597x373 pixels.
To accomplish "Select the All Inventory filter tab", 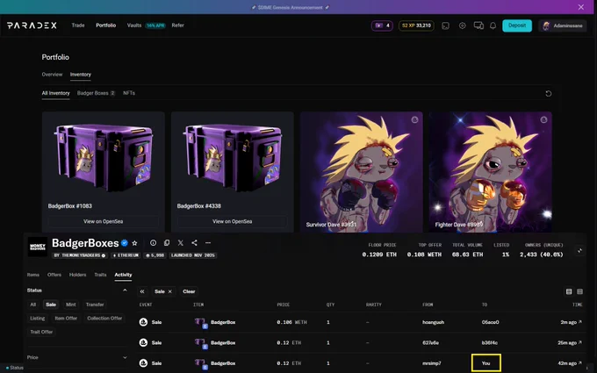I will tap(55, 93).
